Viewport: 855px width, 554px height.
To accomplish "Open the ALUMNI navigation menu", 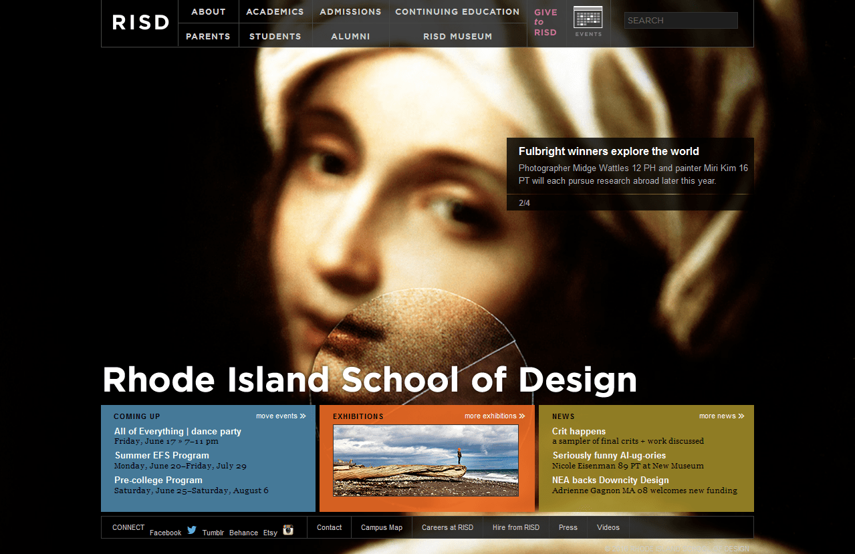I will point(350,36).
